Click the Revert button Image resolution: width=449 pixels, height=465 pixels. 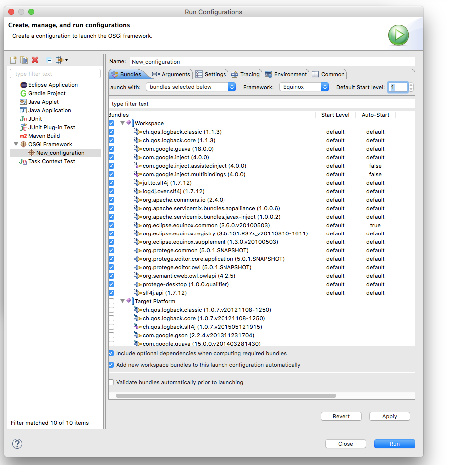[x=341, y=416]
